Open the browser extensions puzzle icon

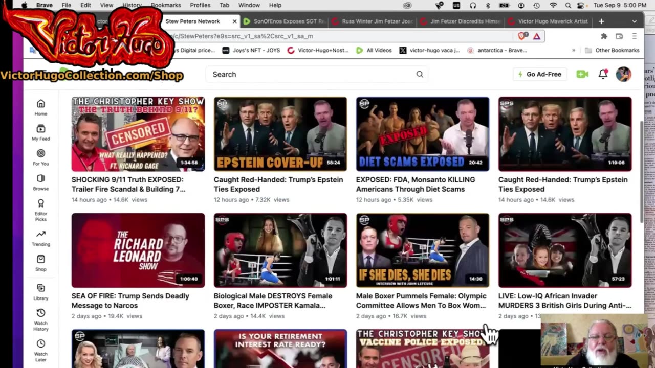tap(604, 36)
